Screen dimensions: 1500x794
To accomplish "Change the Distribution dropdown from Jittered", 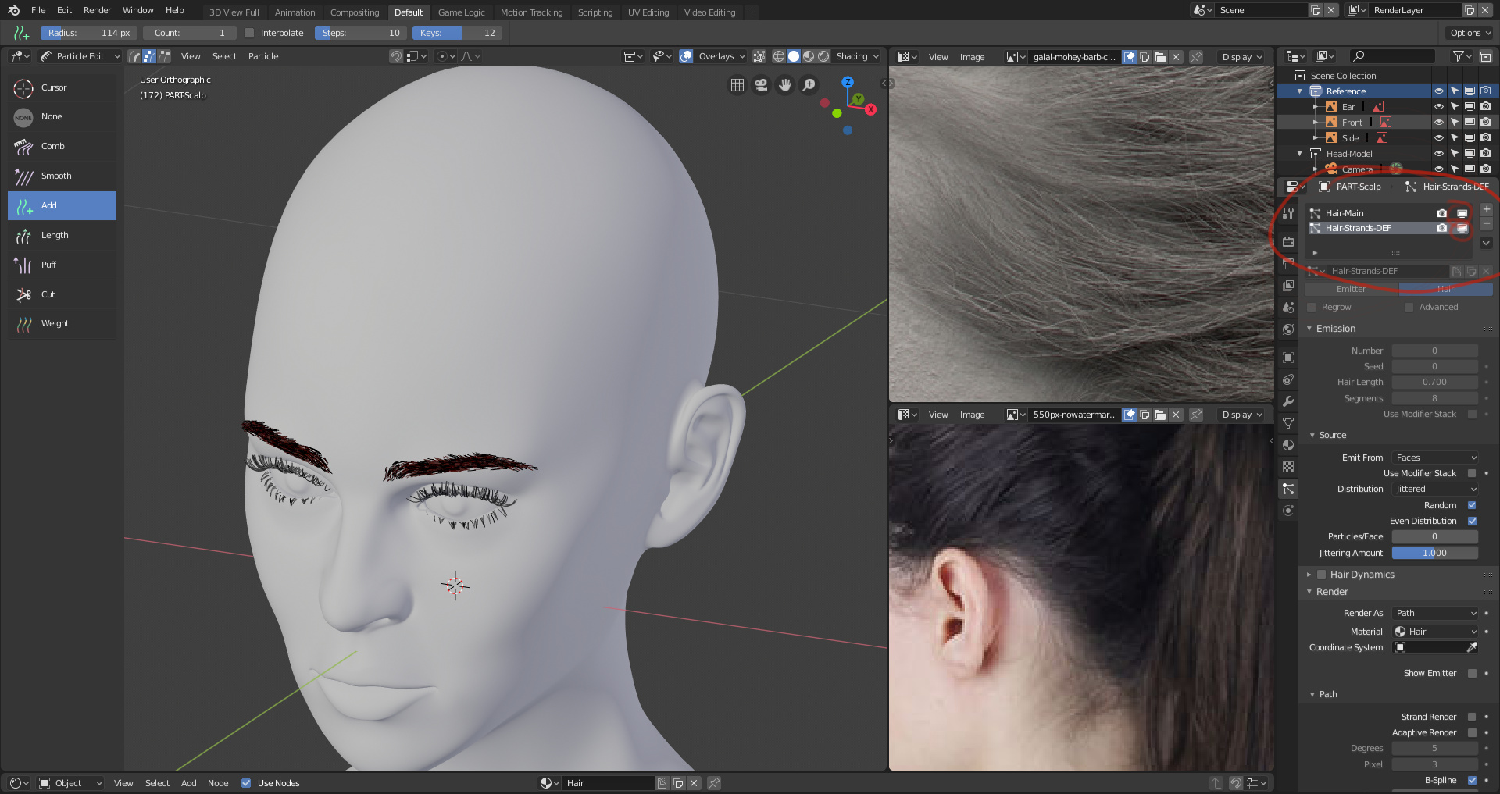I will 1434,489.
